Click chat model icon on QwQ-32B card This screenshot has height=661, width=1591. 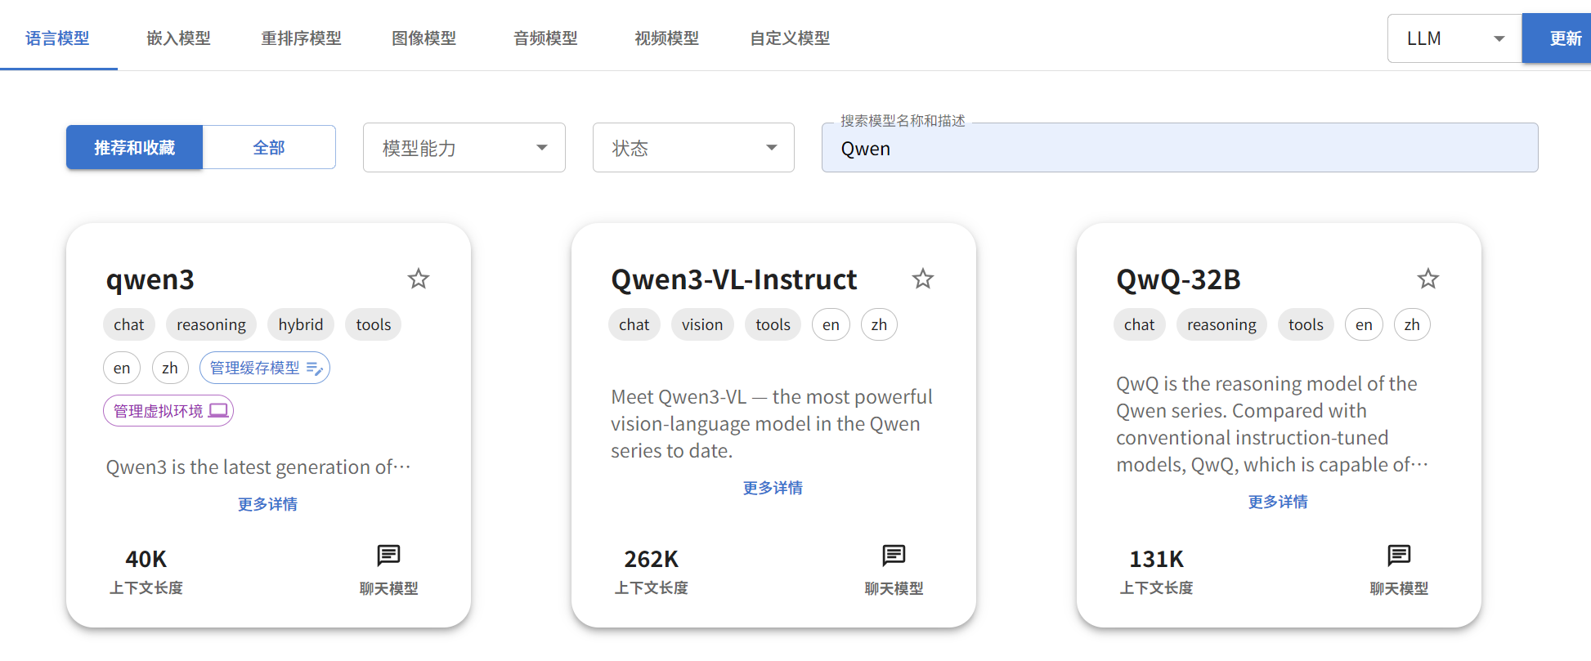(x=1399, y=556)
